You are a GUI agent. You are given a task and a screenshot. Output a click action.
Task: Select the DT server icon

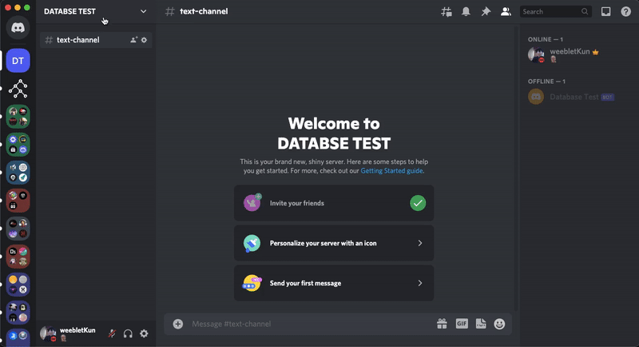click(18, 61)
